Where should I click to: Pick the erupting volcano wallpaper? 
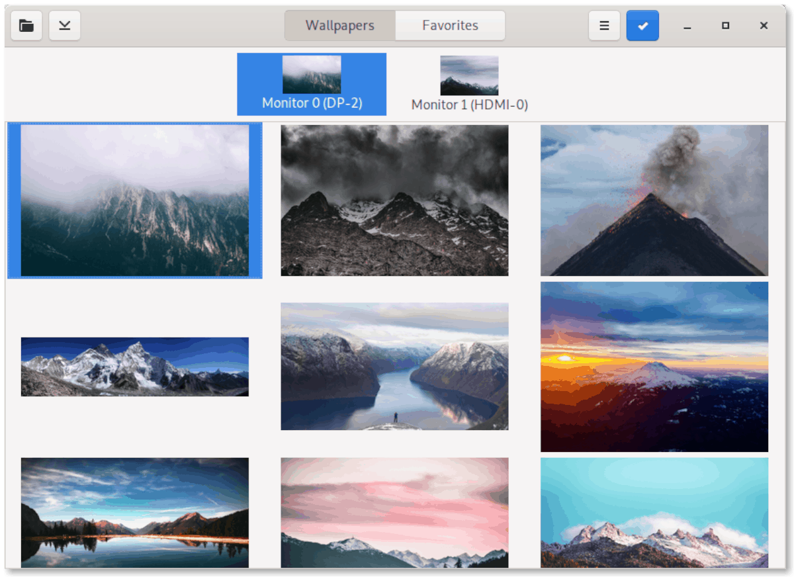coord(654,200)
